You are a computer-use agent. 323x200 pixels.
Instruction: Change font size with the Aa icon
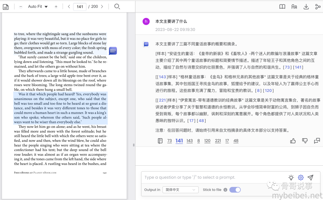(294, 7)
